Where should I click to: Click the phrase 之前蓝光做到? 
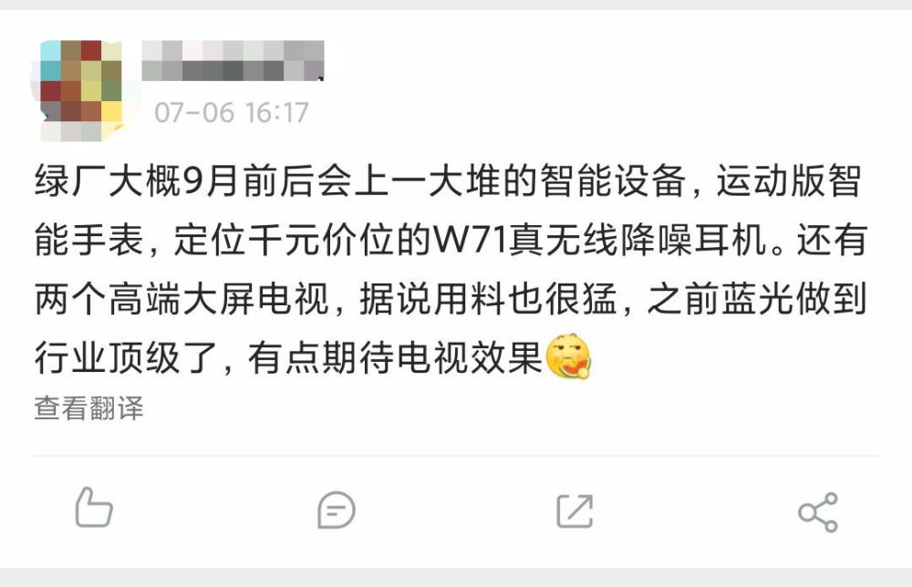(x=758, y=299)
